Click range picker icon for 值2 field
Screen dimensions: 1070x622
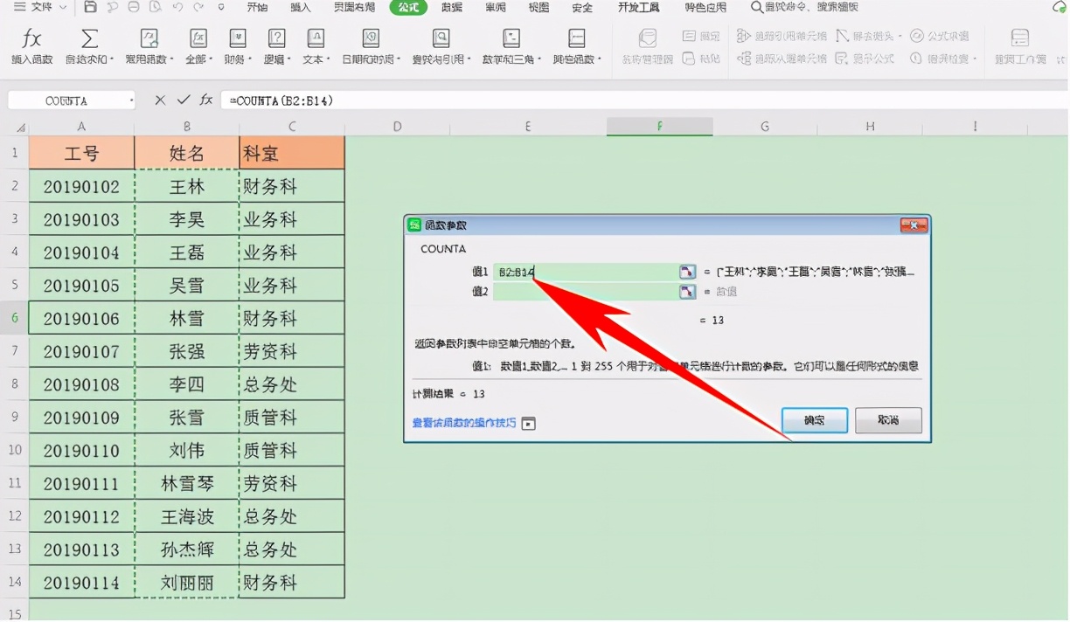pos(687,292)
